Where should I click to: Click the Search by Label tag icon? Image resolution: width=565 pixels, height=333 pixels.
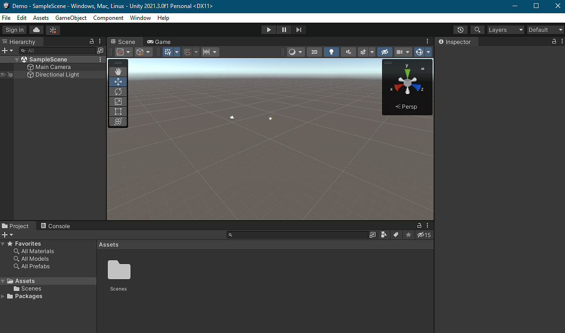click(396, 235)
